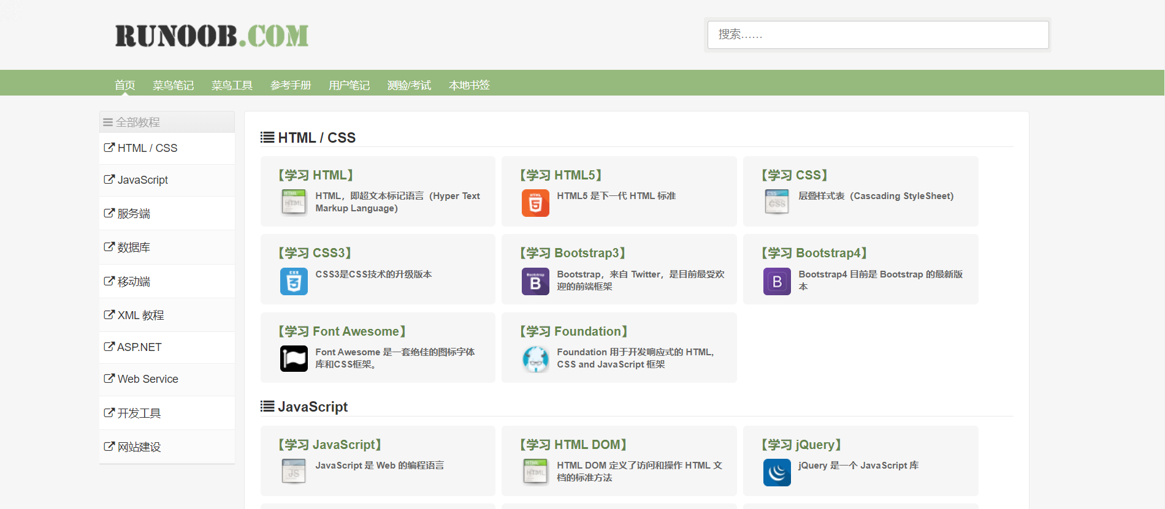Screen dimensions: 1165x509
Task: Click description 'jQuery 是一个 JavaScript 库'
Action: tap(858, 466)
